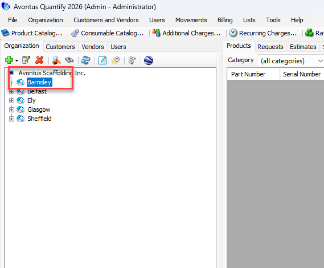Select Avontus Scaffolding Inc. in the tree

pyautogui.click(x=52, y=73)
